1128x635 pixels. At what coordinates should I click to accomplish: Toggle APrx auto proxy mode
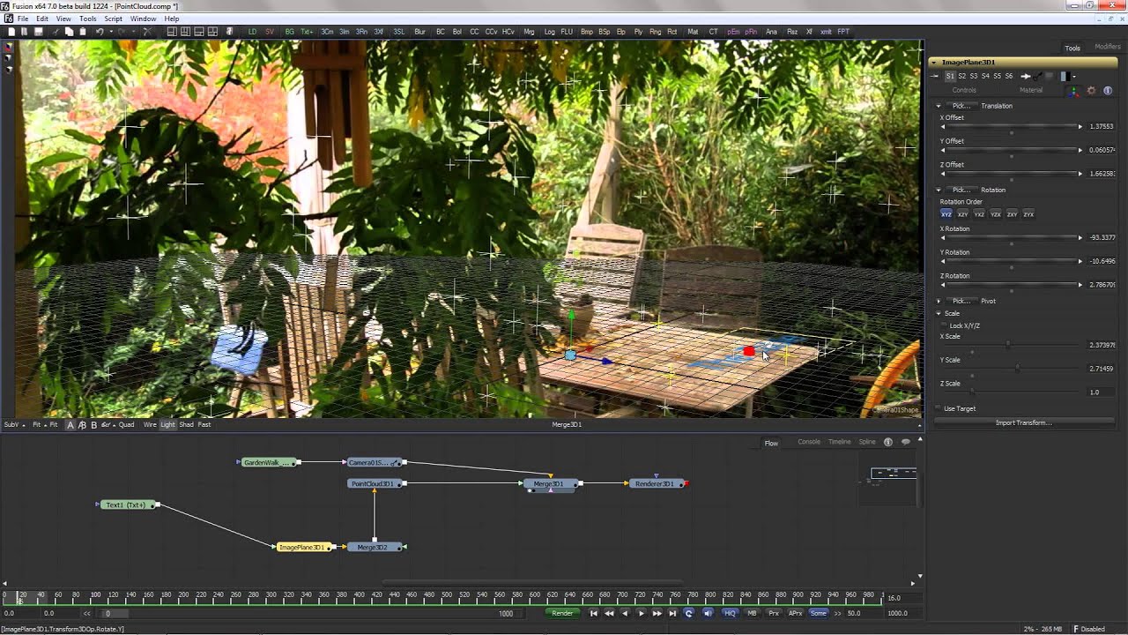[795, 613]
